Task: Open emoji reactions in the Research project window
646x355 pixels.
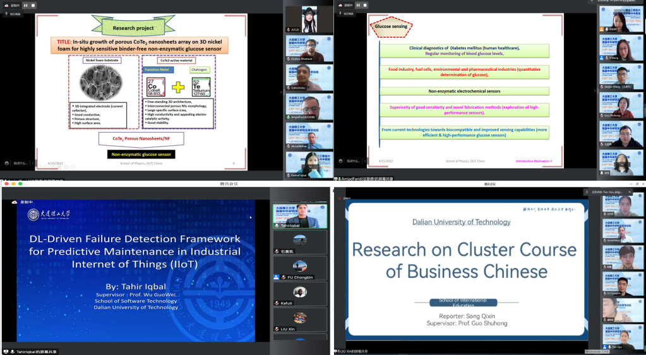Action: pyautogui.click(x=6, y=162)
